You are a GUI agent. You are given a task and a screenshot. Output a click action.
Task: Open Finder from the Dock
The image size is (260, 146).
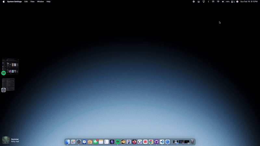68,142
